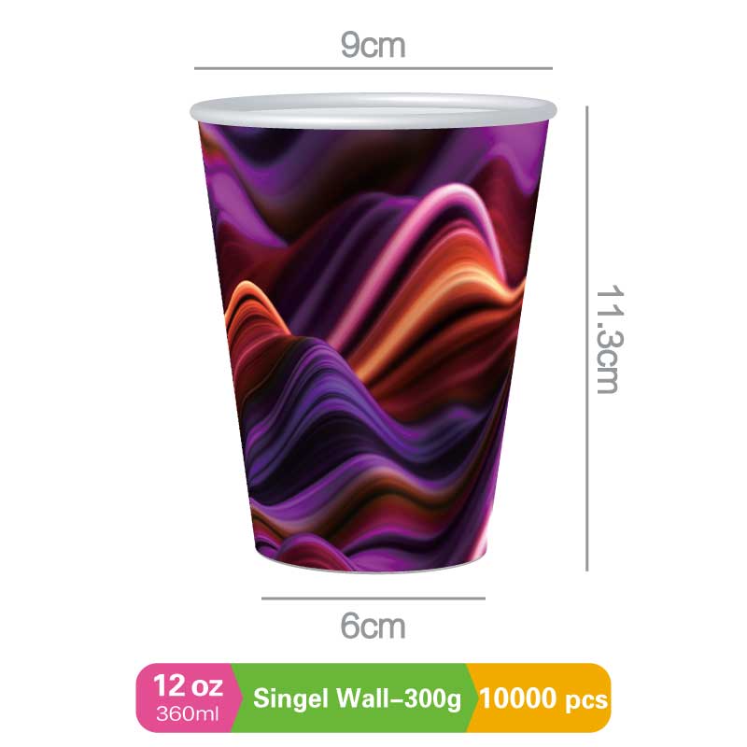Select the 360ml capacity text
747x747 pixels.
(x=188, y=713)
